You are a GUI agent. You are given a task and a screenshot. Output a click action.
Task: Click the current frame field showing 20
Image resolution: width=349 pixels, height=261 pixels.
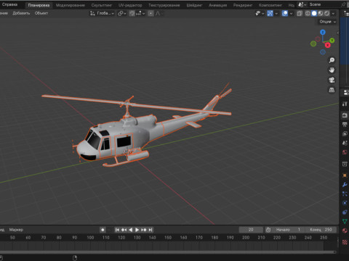[x=251, y=230]
